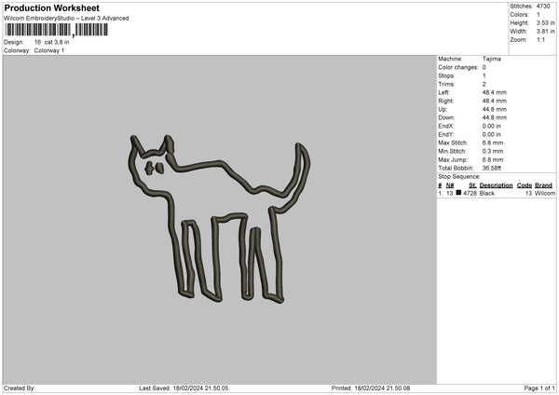Click the 'Last Saved' timestamp
This screenshot has height=395, width=559.
click(184, 388)
